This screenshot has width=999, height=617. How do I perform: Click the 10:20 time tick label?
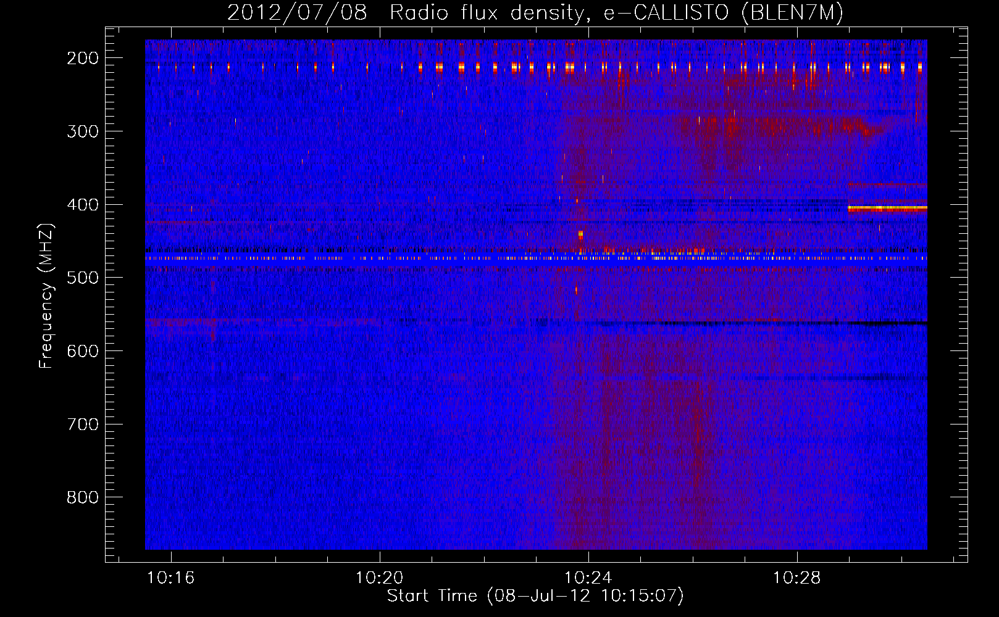[380, 578]
